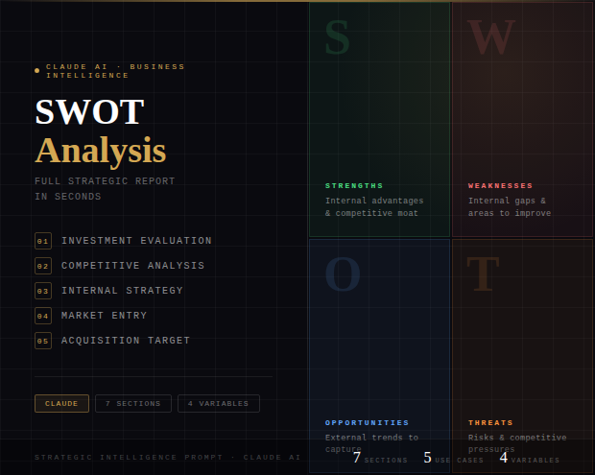Click the orange THREATS heading label

[x=490, y=423]
